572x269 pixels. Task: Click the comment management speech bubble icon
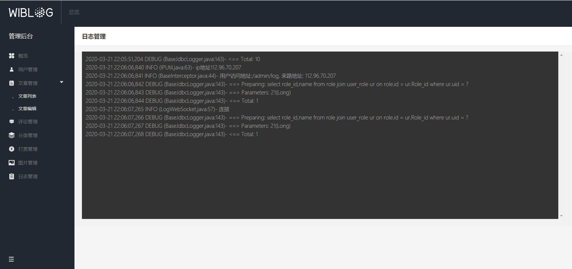[12, 122]
